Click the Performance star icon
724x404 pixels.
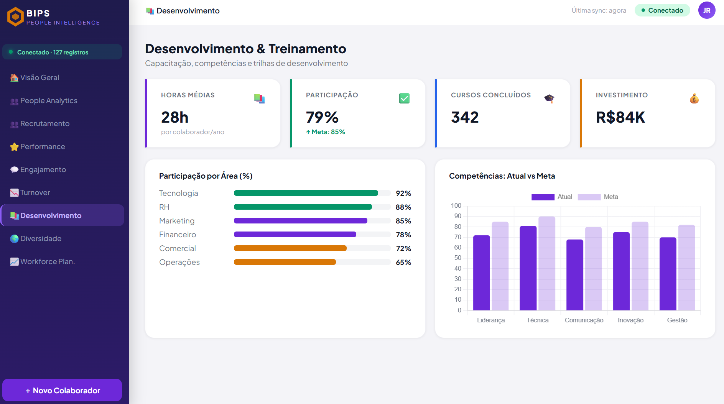[14, 147]
